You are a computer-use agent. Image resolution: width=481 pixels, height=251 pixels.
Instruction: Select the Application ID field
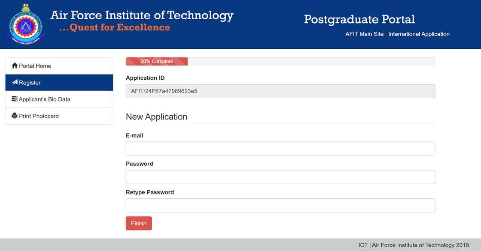tap(280, 91)
